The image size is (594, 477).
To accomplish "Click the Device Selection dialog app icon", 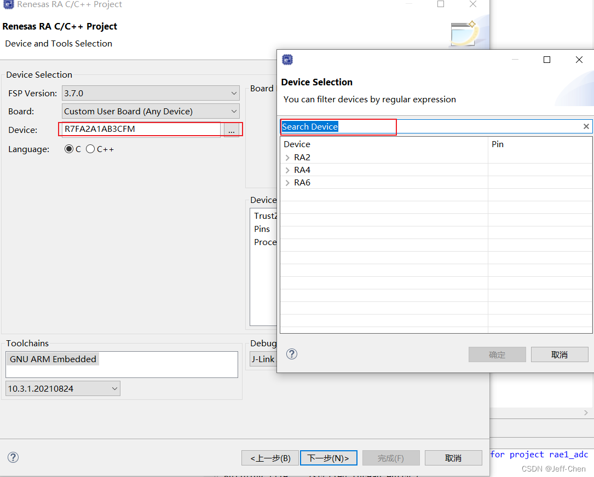I will pyautogui.click(x=287, y=60).
